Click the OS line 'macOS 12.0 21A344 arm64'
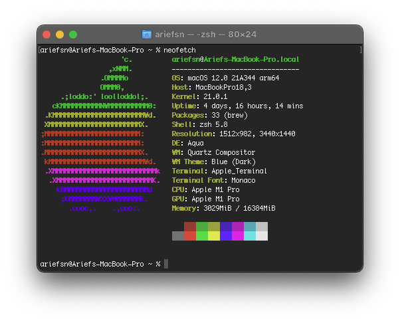Viewport: 400px width, 321px height. (233, 78)
